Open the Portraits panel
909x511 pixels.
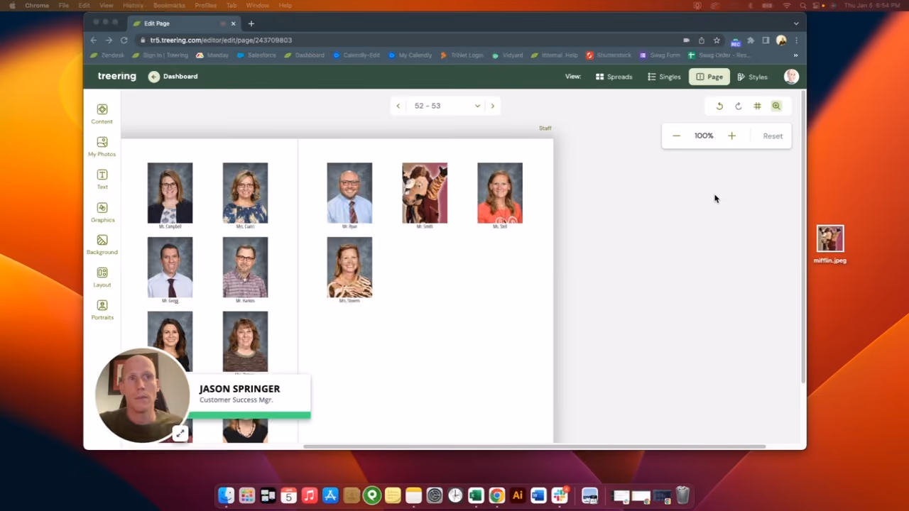tap(102, 309)
